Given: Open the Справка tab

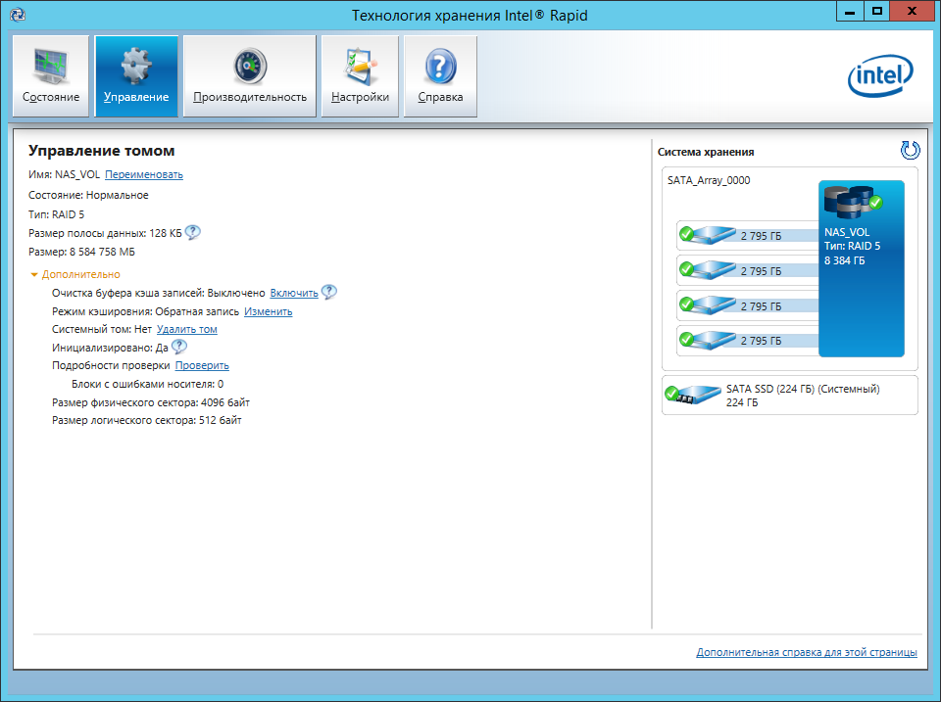Looking at the screenshot, I should pos(440,75).
